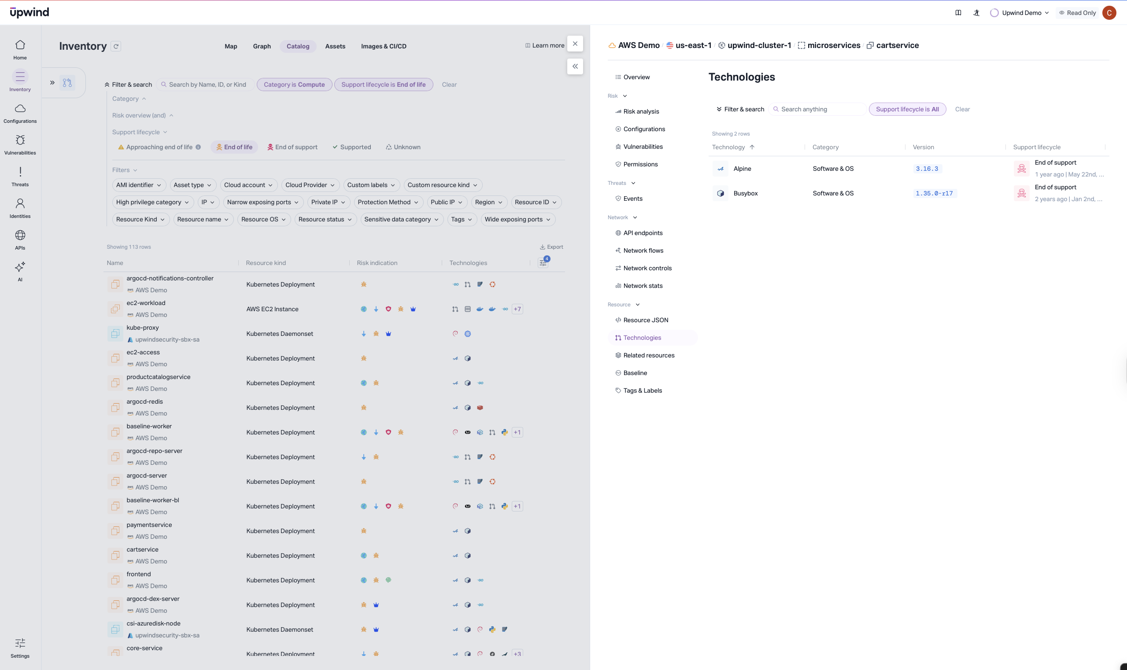1127x670 pixels.
Task: Open the documentation book icon in top bar
Action: tap(957, 13)
